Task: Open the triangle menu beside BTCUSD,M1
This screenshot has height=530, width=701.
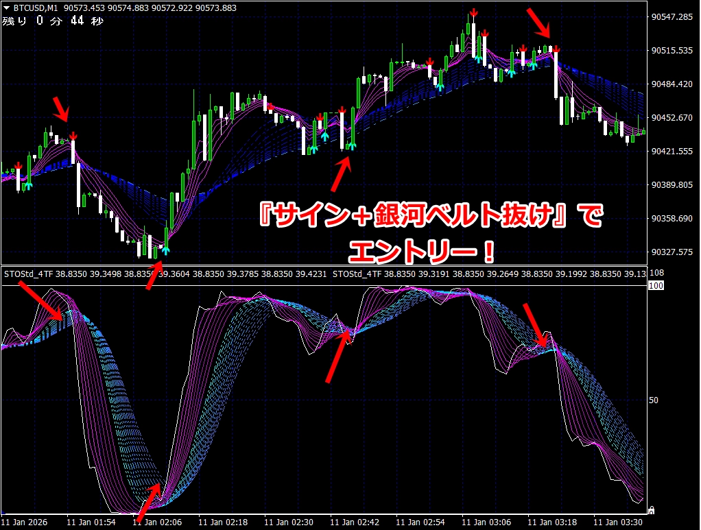Action: (6, 8)
